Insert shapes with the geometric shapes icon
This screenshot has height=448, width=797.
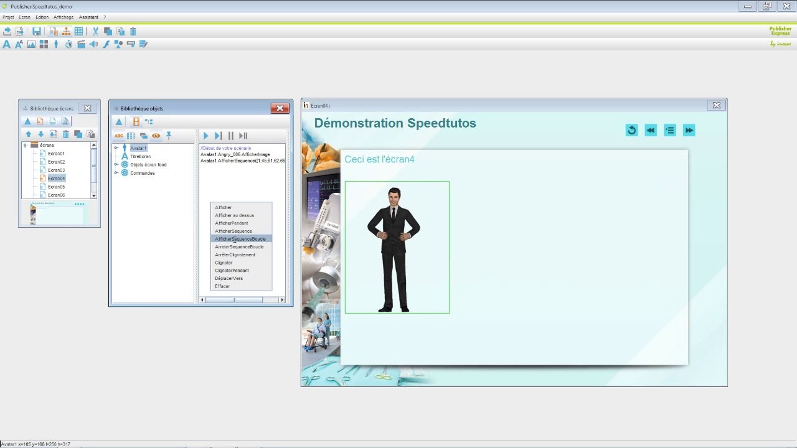pos(118,44)
